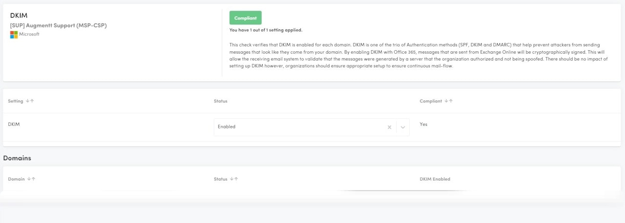Sort Domains table by Status arrows
The image size is (625, 223).
234,179
